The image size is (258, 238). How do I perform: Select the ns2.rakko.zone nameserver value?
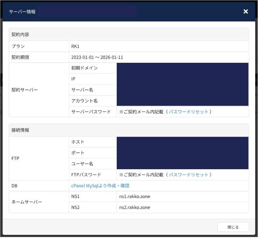pyautogui.click(x=135, y=207)
